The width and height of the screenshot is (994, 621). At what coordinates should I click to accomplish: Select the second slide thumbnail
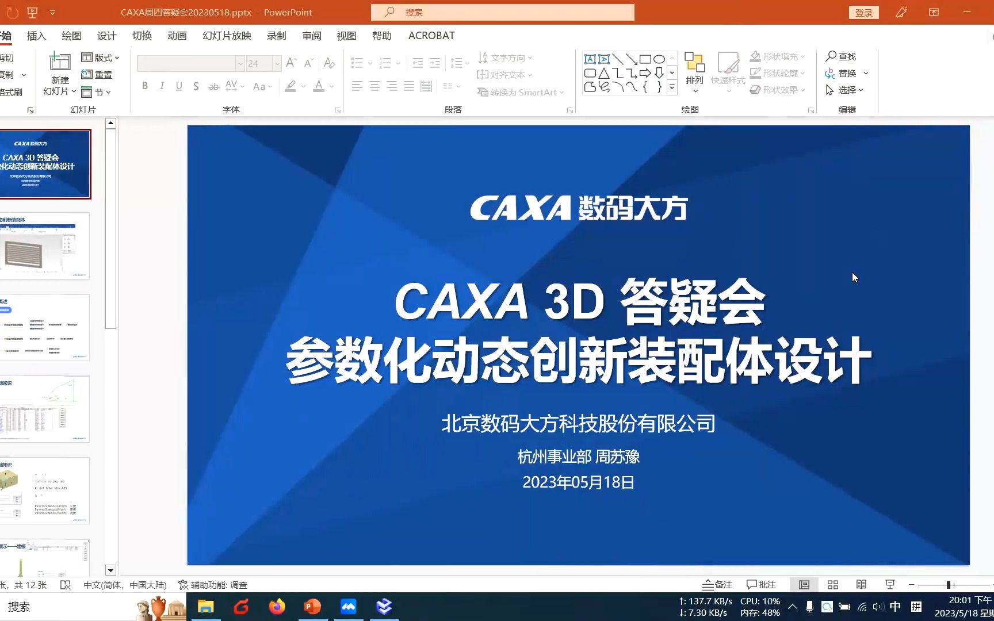(x=45, y=246)
